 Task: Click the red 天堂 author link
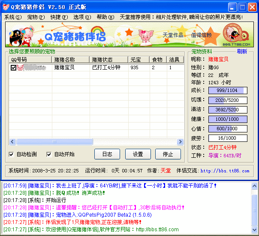166,171
